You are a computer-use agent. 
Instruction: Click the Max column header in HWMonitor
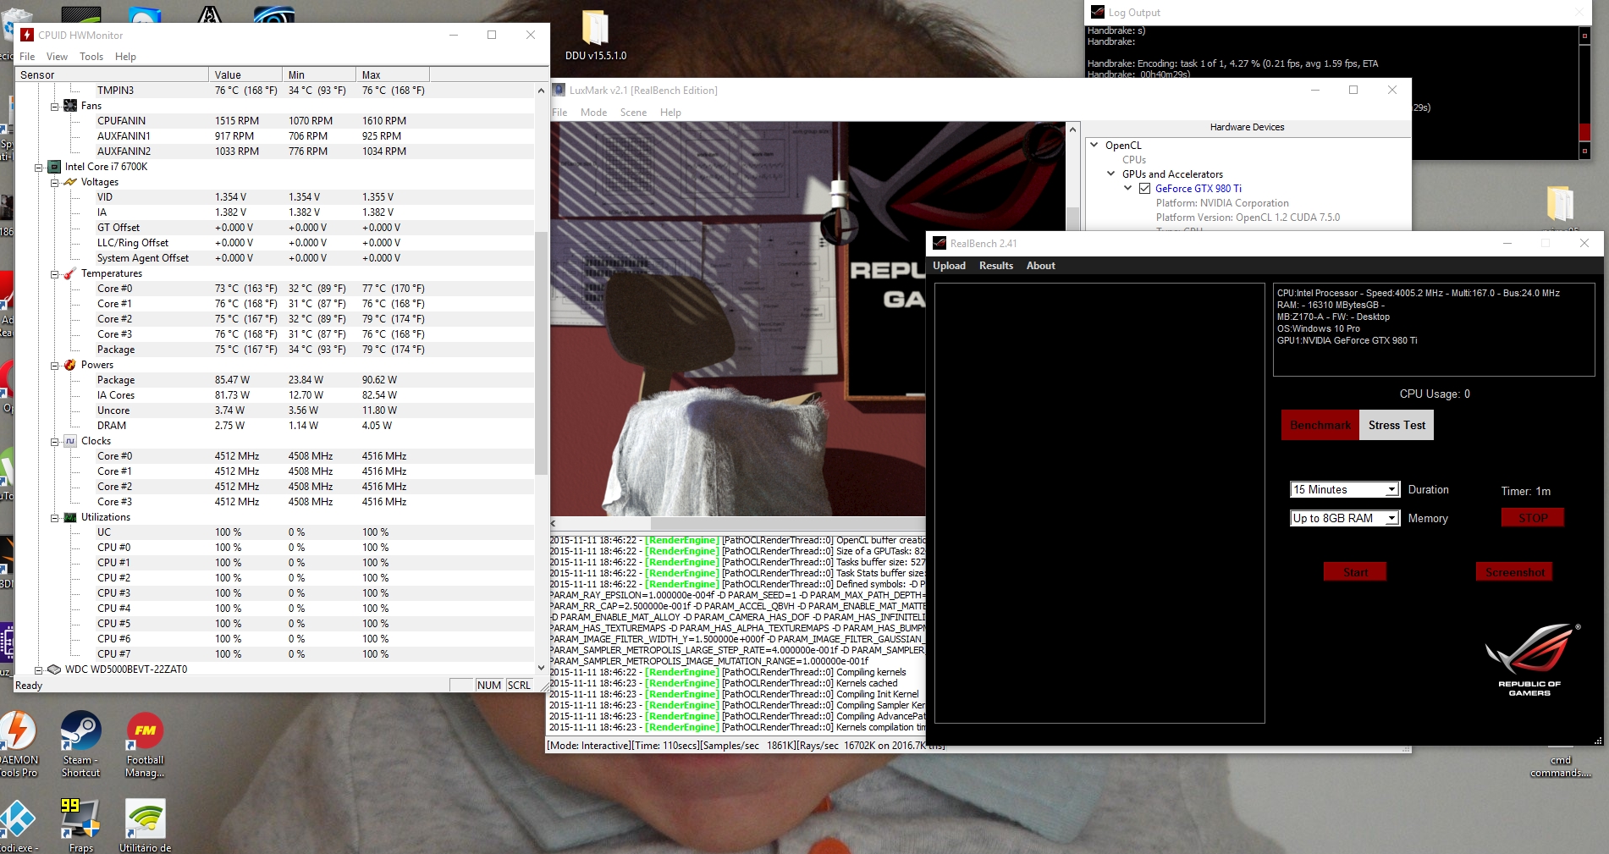click(393, 74)
